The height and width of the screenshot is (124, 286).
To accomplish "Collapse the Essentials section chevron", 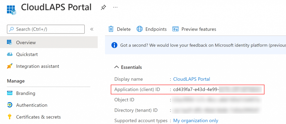I will 116,67.
